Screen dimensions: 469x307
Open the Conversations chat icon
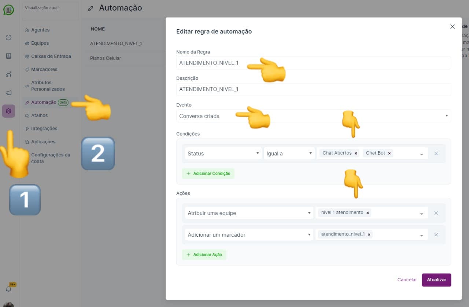[9, 37]
